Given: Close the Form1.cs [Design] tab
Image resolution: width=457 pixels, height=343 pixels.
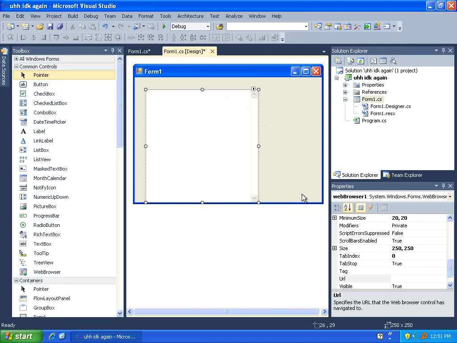Looking at the screenshot, I should 212,51.
